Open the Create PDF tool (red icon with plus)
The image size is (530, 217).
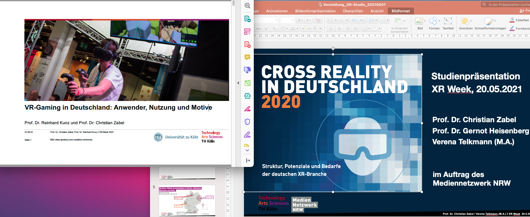tap(247, 44)
